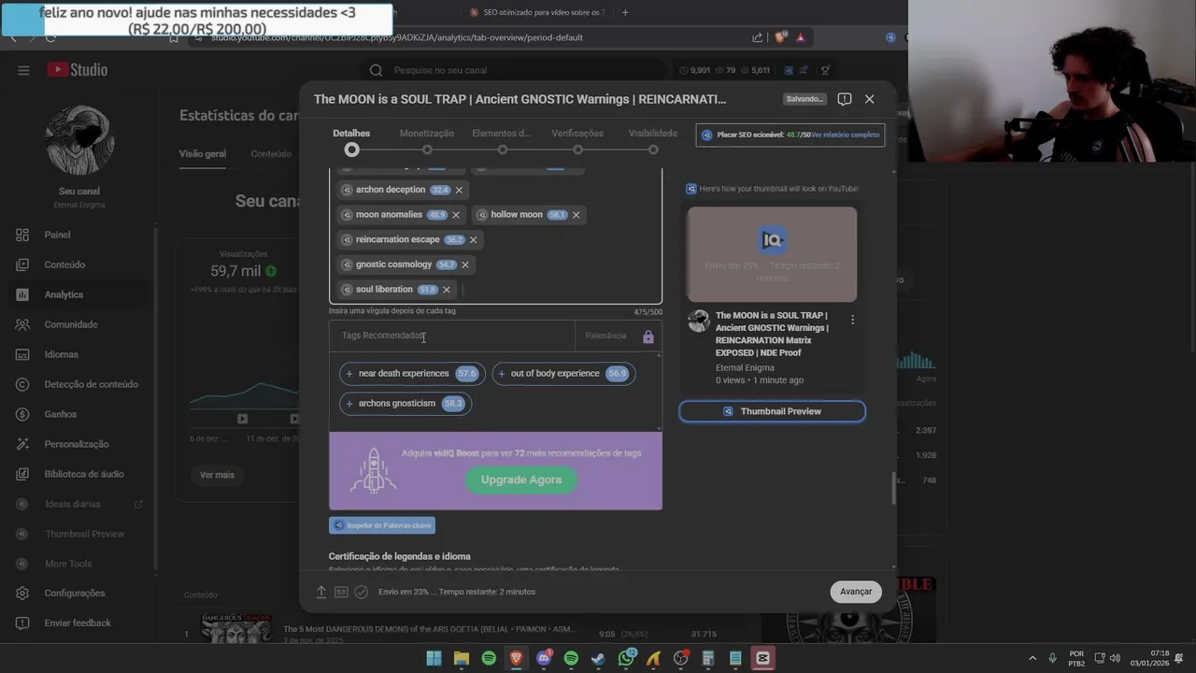Open Ideais diárias in the sidebar
Viewport: 1196px width, 673px height.
72,504
